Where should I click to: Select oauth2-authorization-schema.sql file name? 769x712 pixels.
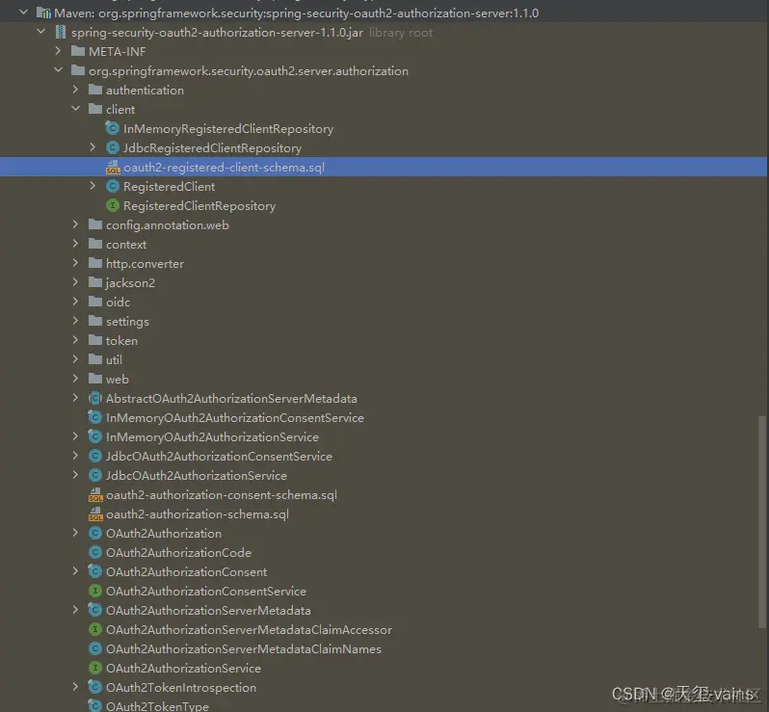pos(198,514)
